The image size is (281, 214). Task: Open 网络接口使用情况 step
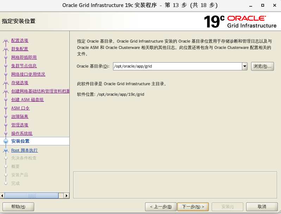pos(28,74)
